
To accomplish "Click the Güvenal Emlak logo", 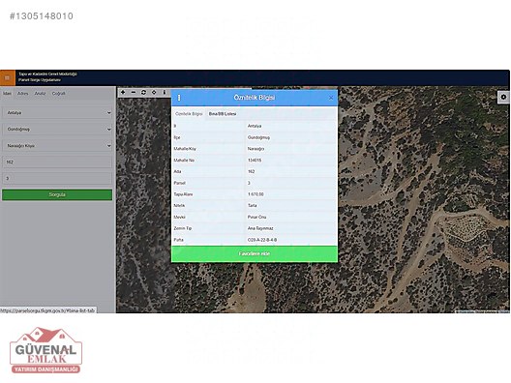I will click(x=45, y=350).
